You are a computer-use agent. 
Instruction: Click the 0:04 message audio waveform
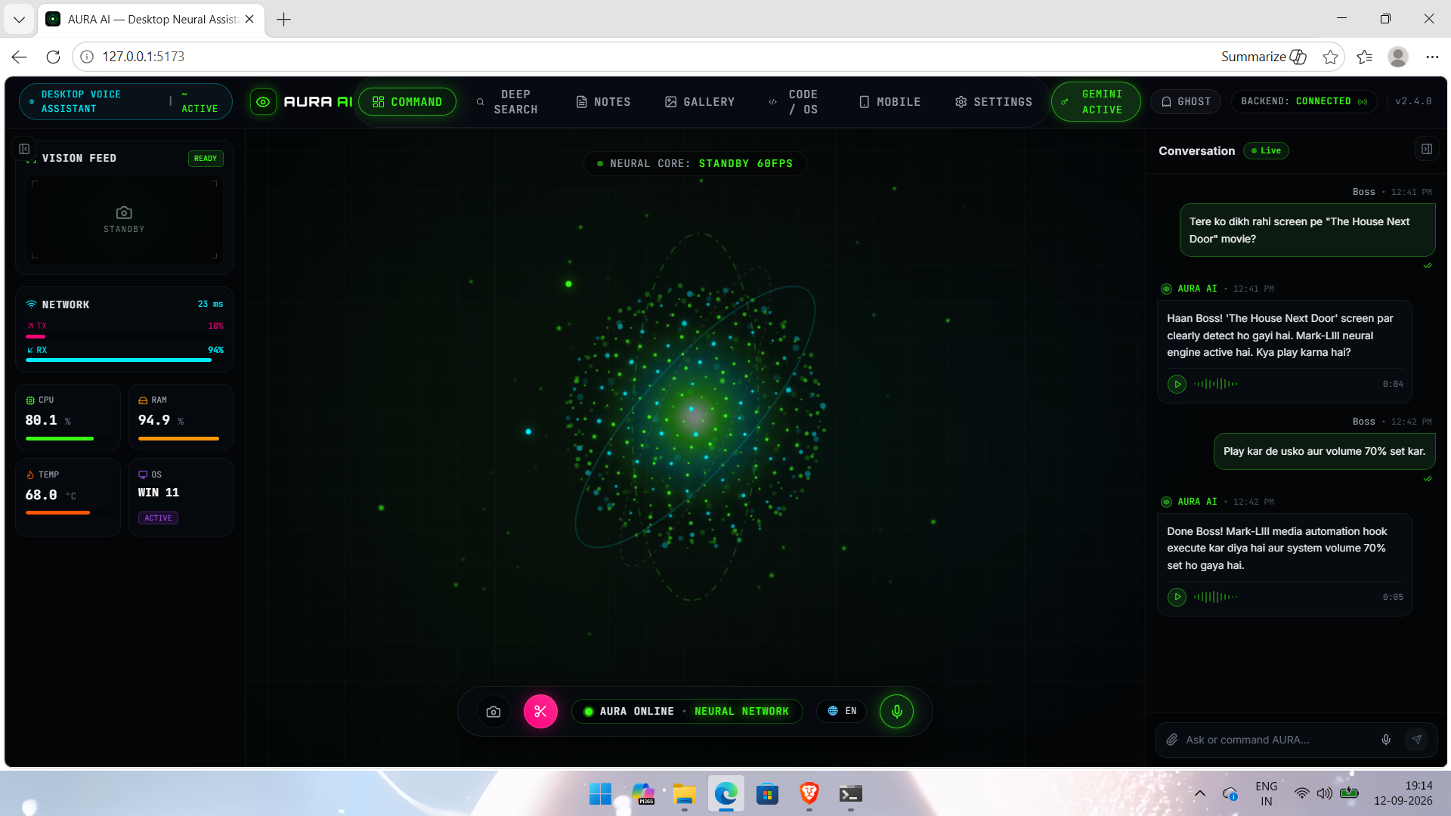pyautogui.click(x=1215, y=385)
